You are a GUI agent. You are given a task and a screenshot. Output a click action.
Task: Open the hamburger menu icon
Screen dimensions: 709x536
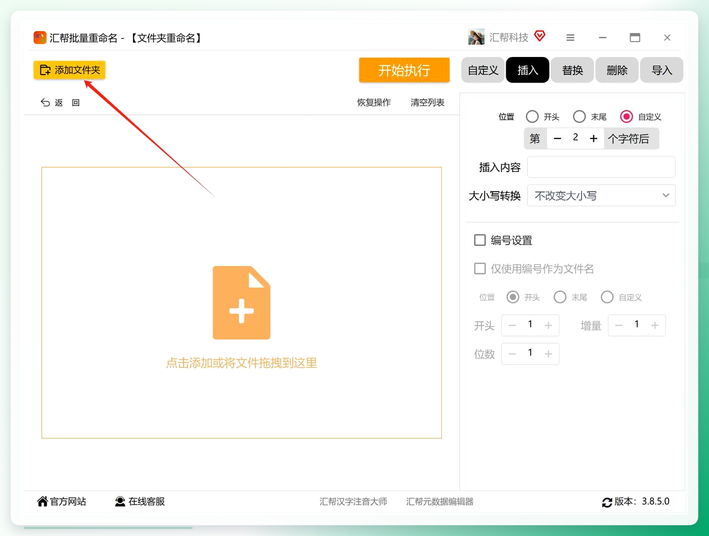point(570,38)
